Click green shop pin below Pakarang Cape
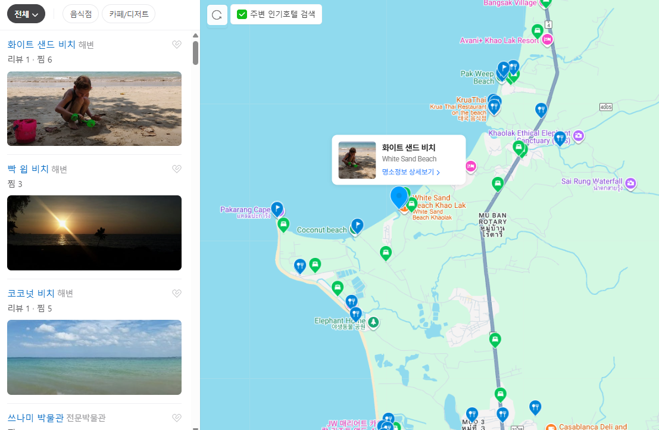This screenshot has width=659, height=430. click(284, 225)
